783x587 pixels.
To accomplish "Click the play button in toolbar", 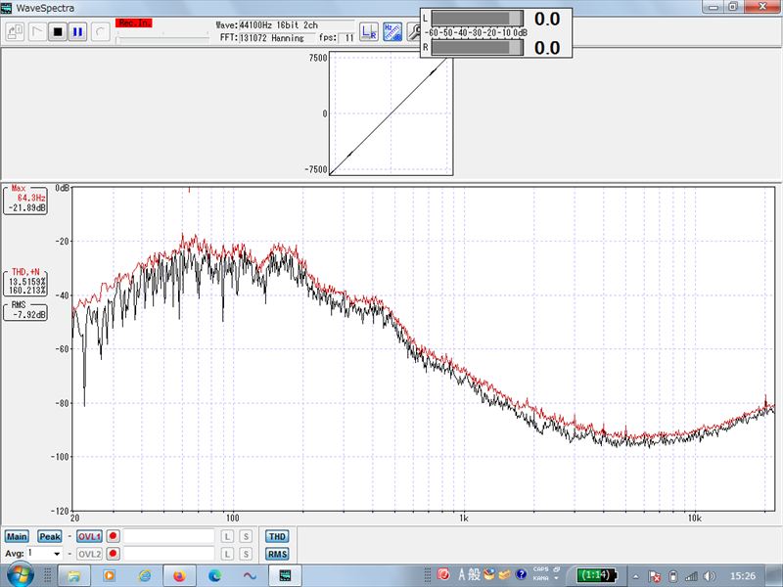I will click(x=36, y=31).
